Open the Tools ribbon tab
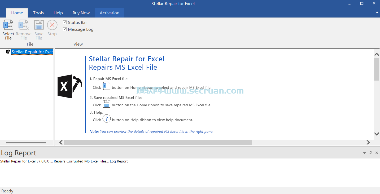 point(38,13)
